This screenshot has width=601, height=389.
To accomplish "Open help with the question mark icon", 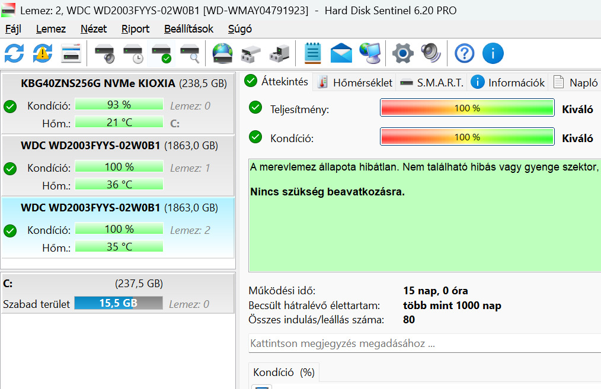I will point(465,53).
